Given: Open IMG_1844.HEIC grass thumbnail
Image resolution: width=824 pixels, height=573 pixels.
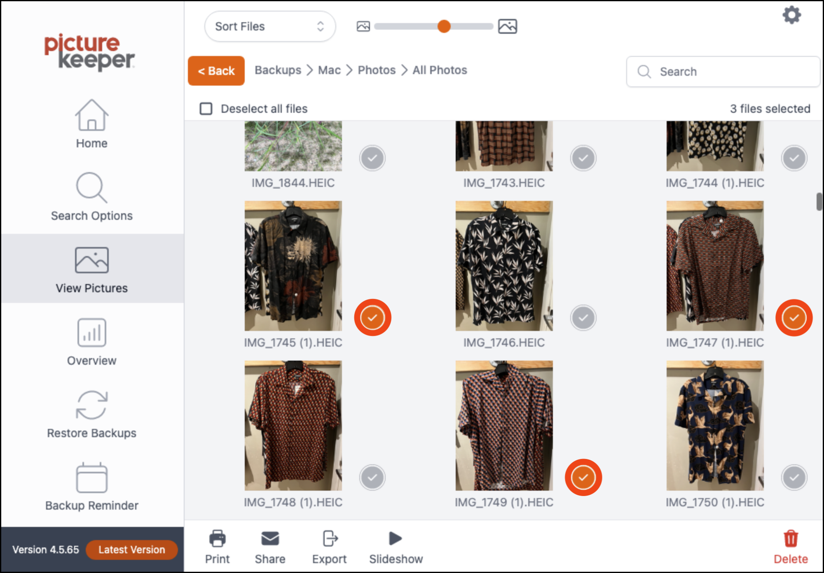Looking at the screenshot, I should [293, 146].
